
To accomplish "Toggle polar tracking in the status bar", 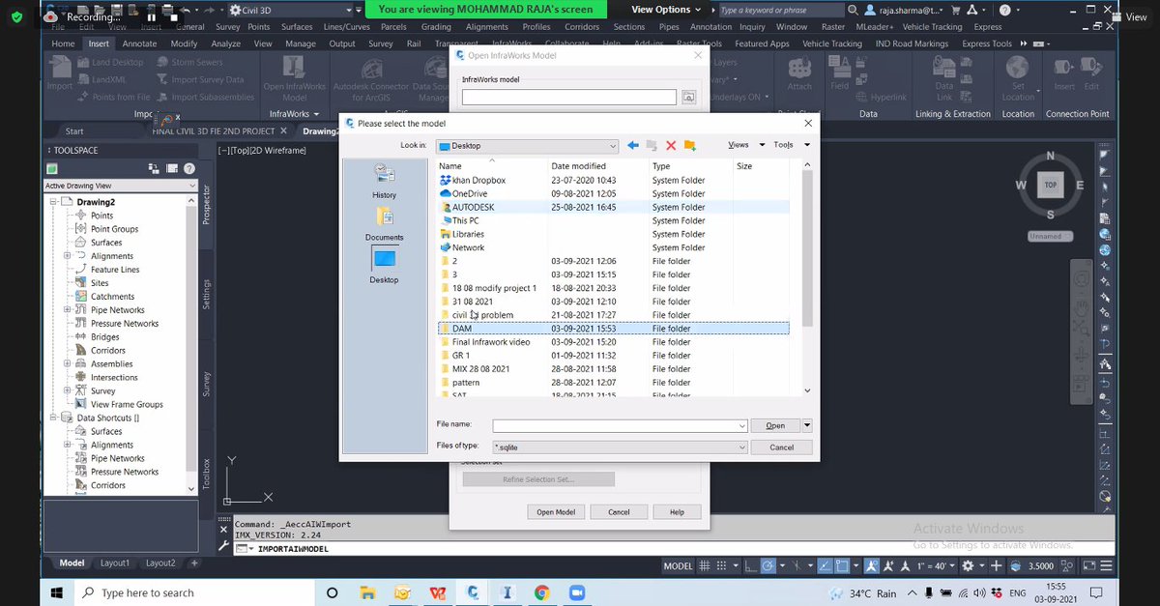I will click(768, 565).
